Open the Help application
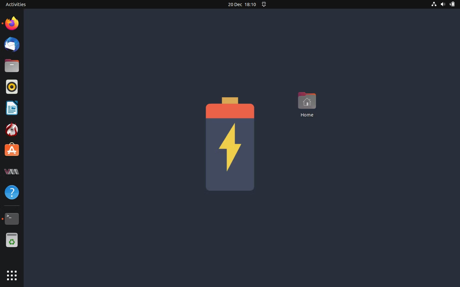The width and height of the screenshot is (460, 287). pos(12,193)
